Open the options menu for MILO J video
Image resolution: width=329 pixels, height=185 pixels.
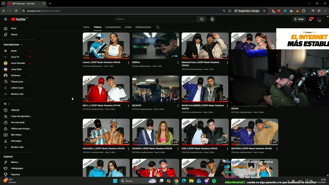tap(129, 106)
